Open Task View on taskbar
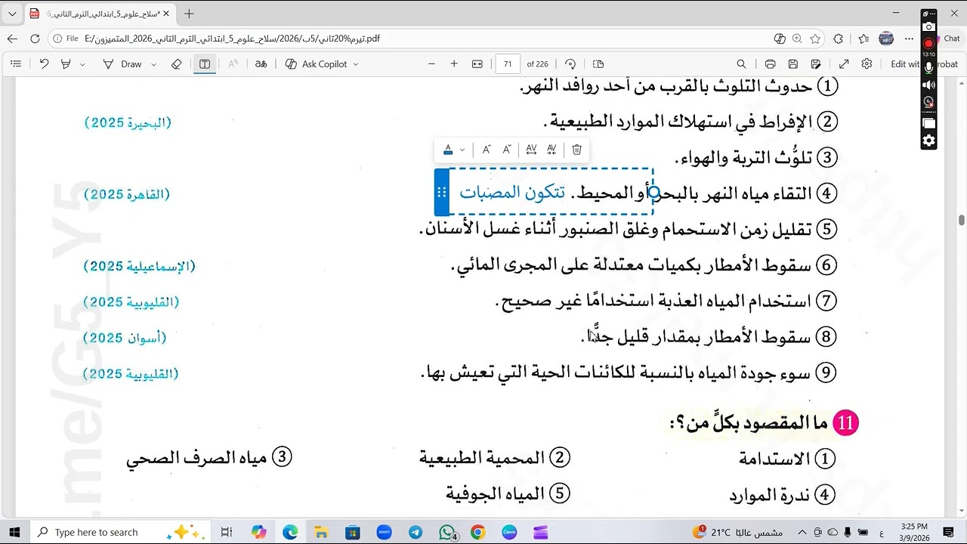The image size is (967, 544). [226, 532]
